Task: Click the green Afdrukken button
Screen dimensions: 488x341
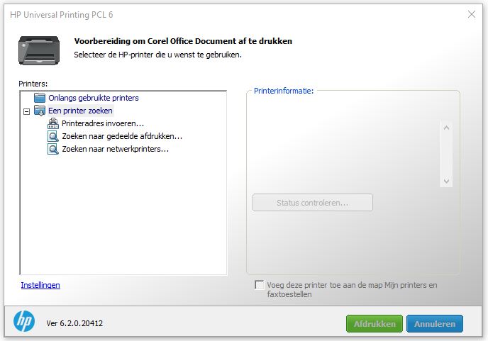Action: click(x=375, y=324)
